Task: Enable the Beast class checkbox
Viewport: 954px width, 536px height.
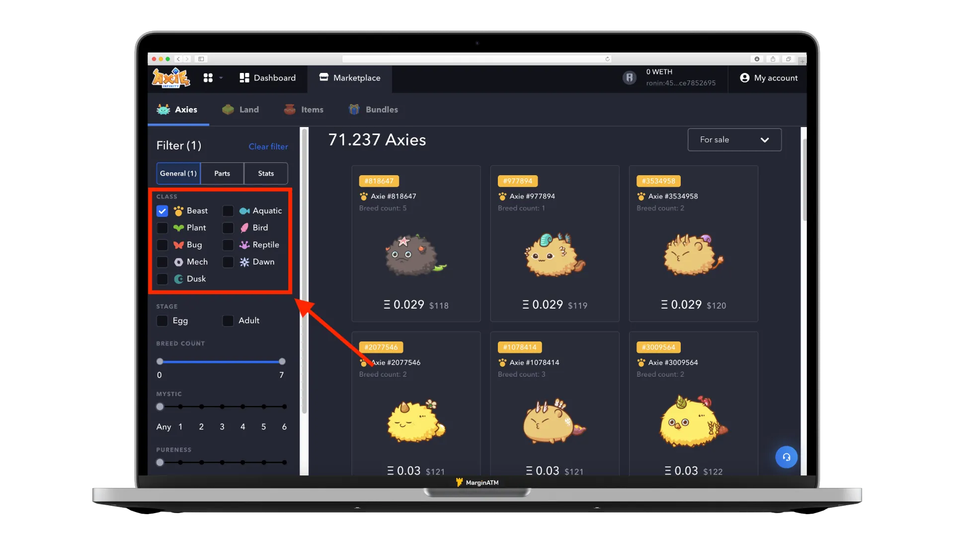Action: tap(162, 210)
